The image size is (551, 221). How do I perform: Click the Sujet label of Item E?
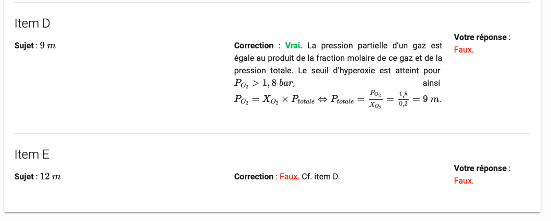point(24,177)
